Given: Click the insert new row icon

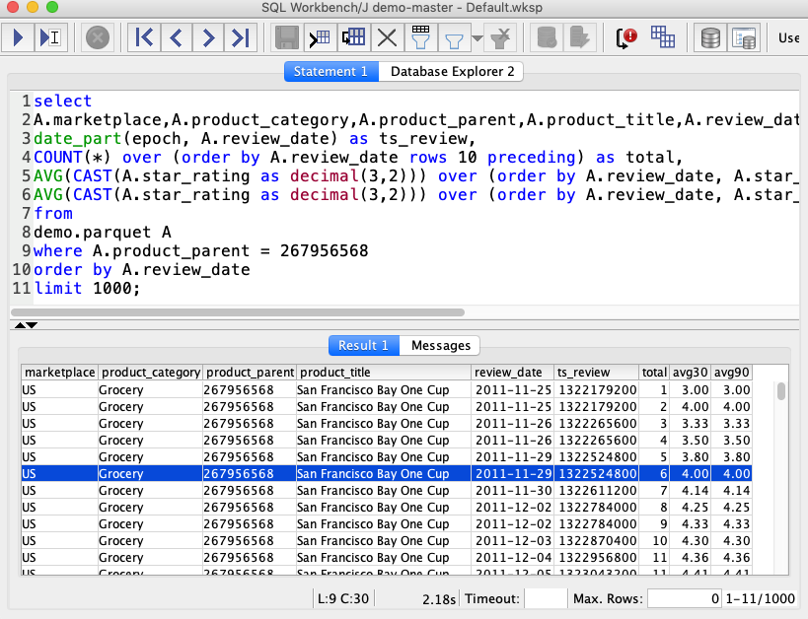Looking at the screenshot, I should pos(320,38).
